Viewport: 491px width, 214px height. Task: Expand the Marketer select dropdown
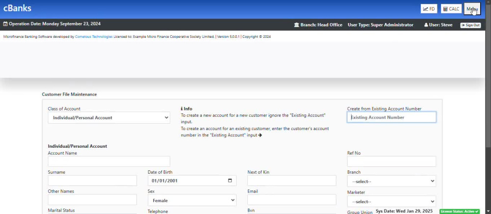click(x=391, y=202)
